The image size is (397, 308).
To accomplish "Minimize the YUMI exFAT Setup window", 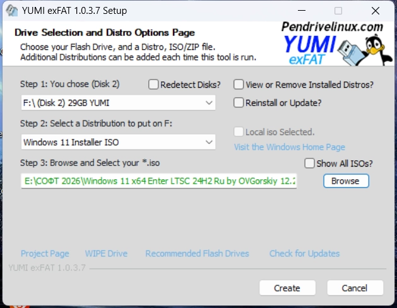I will click(302, 11).
